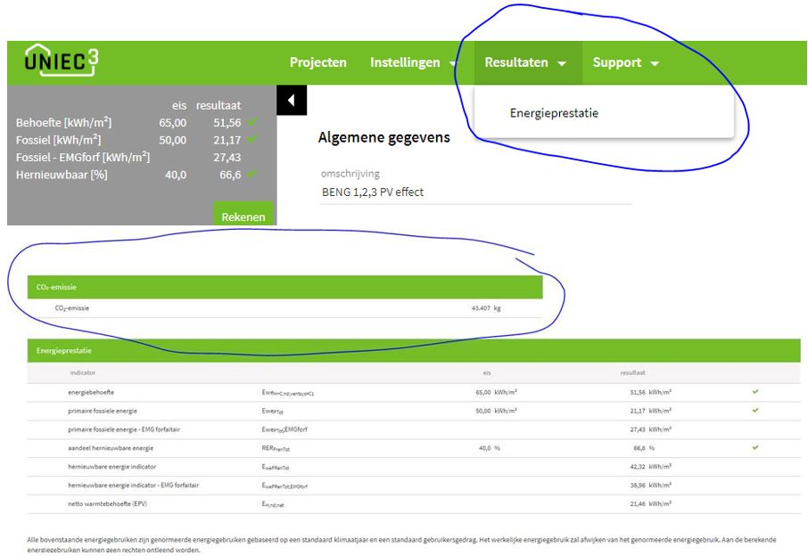Collapse the sidebar with the black arrow
Viewport: 808px width, 556px height.
pyautogui.click(x=292, y=100)
